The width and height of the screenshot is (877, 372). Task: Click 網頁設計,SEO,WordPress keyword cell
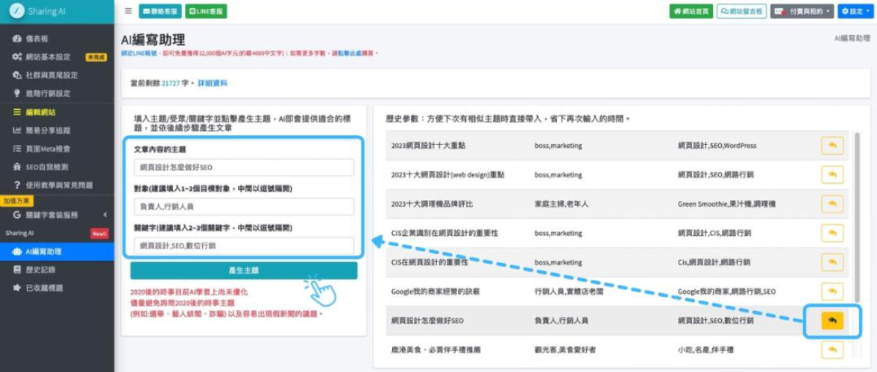point(717,146)
